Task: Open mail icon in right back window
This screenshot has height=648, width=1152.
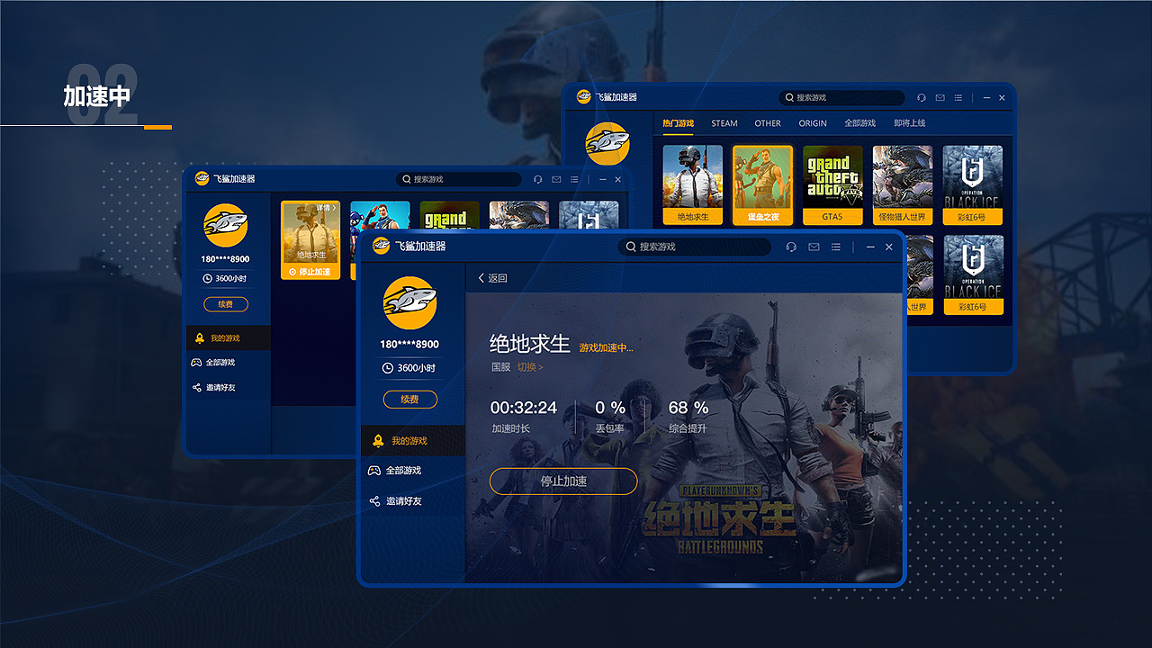Action: tap(940, 97)
